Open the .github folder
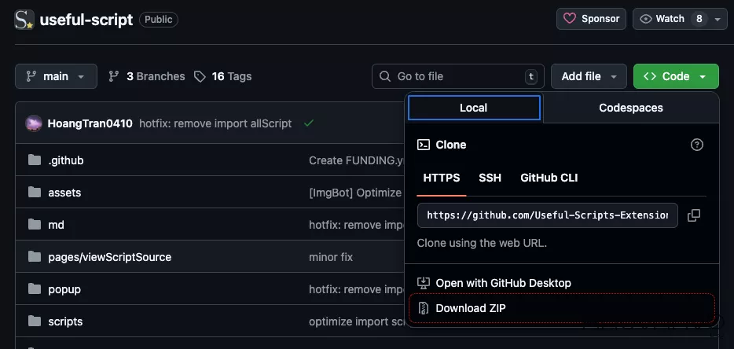The image size is (734, 349). pyautogui.click(x=65, y=160)
